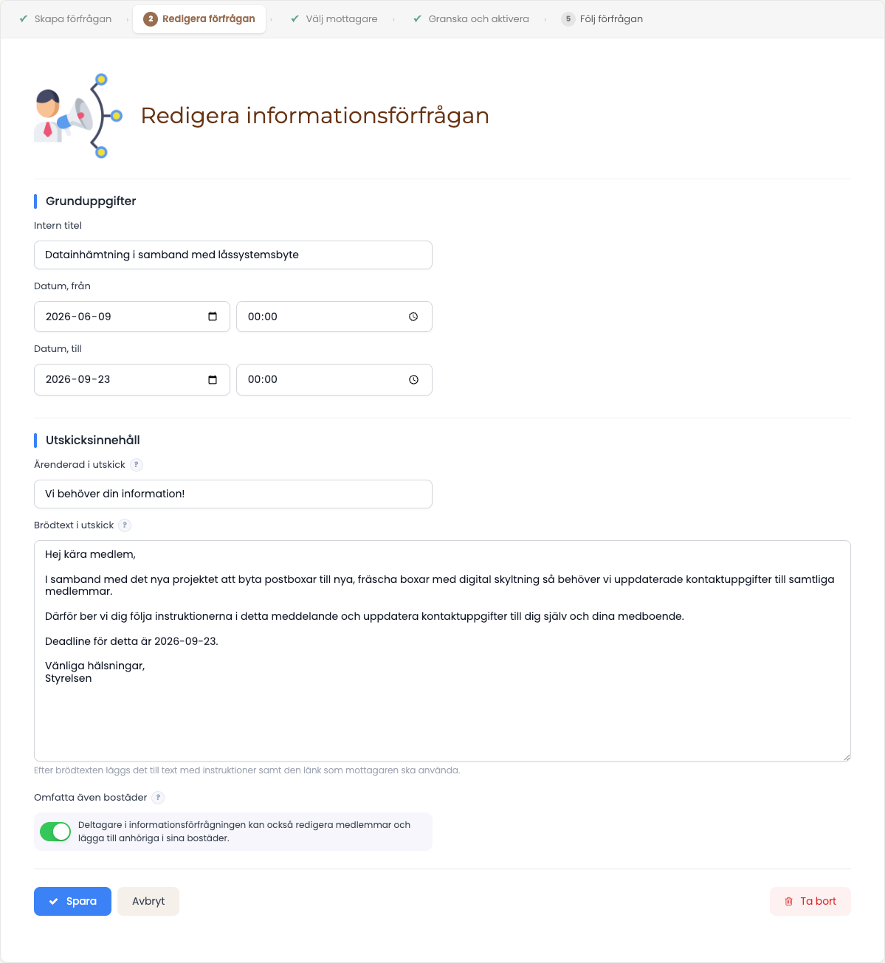Jump to Följ förfrågan step
The width and height of the screenshot is (885, 963).
pyautogui.click(x=602, y=19)
